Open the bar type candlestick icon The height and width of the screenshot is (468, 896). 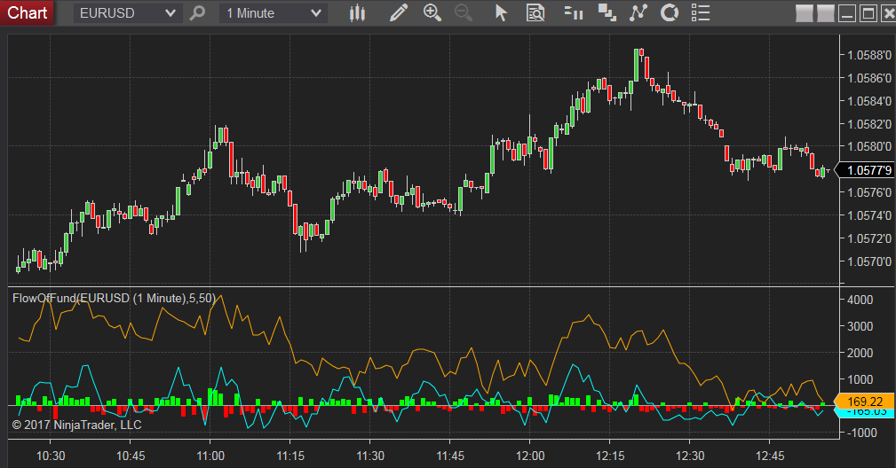click(358, 12)
